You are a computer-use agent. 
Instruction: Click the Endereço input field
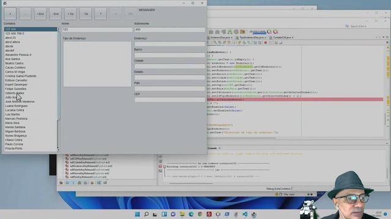pyautogui.click(x=170, y=44)
